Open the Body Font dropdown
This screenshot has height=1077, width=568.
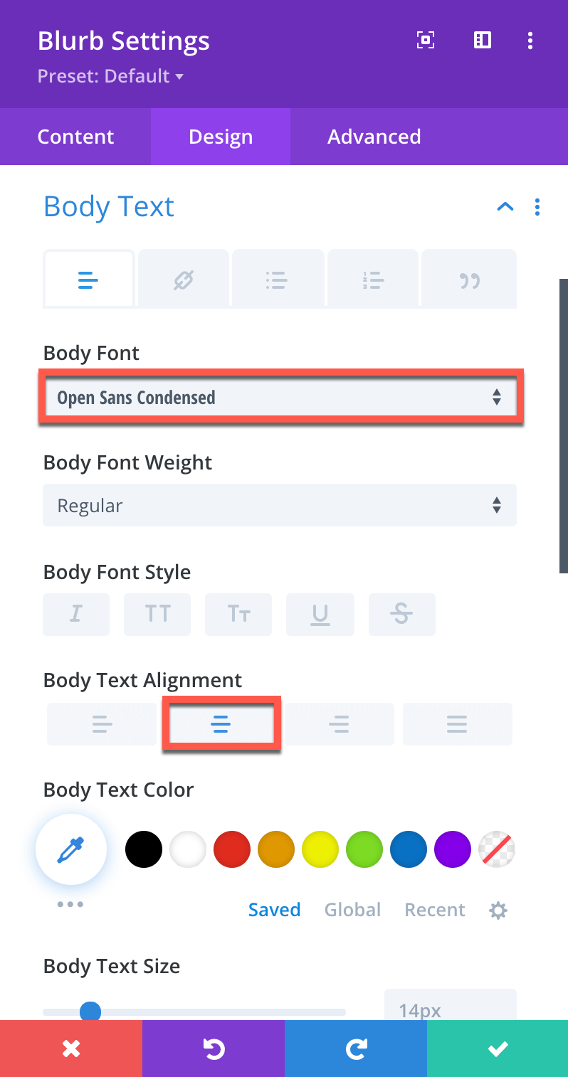280,397
